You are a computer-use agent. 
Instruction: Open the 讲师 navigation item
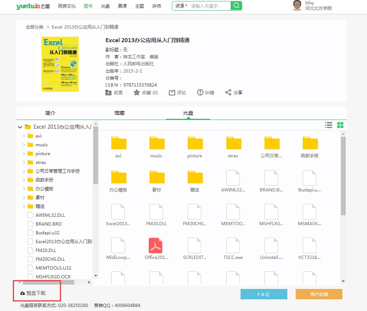[x=156, y=6]
